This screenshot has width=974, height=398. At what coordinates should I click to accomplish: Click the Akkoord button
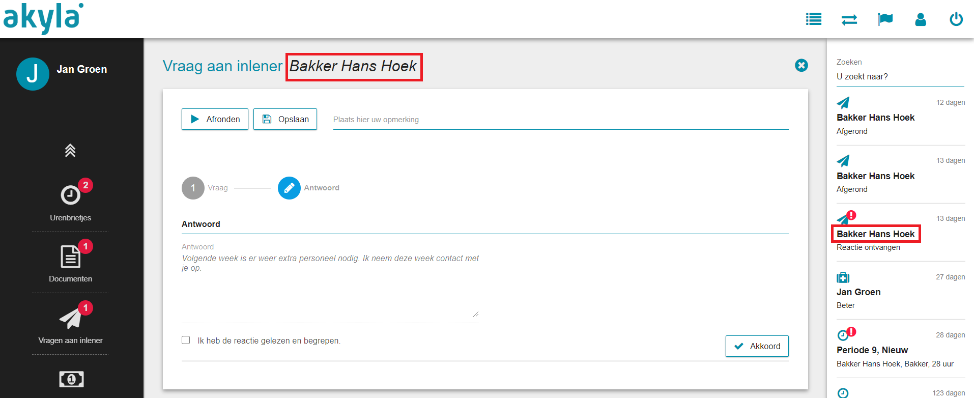[x=757, y=346]
